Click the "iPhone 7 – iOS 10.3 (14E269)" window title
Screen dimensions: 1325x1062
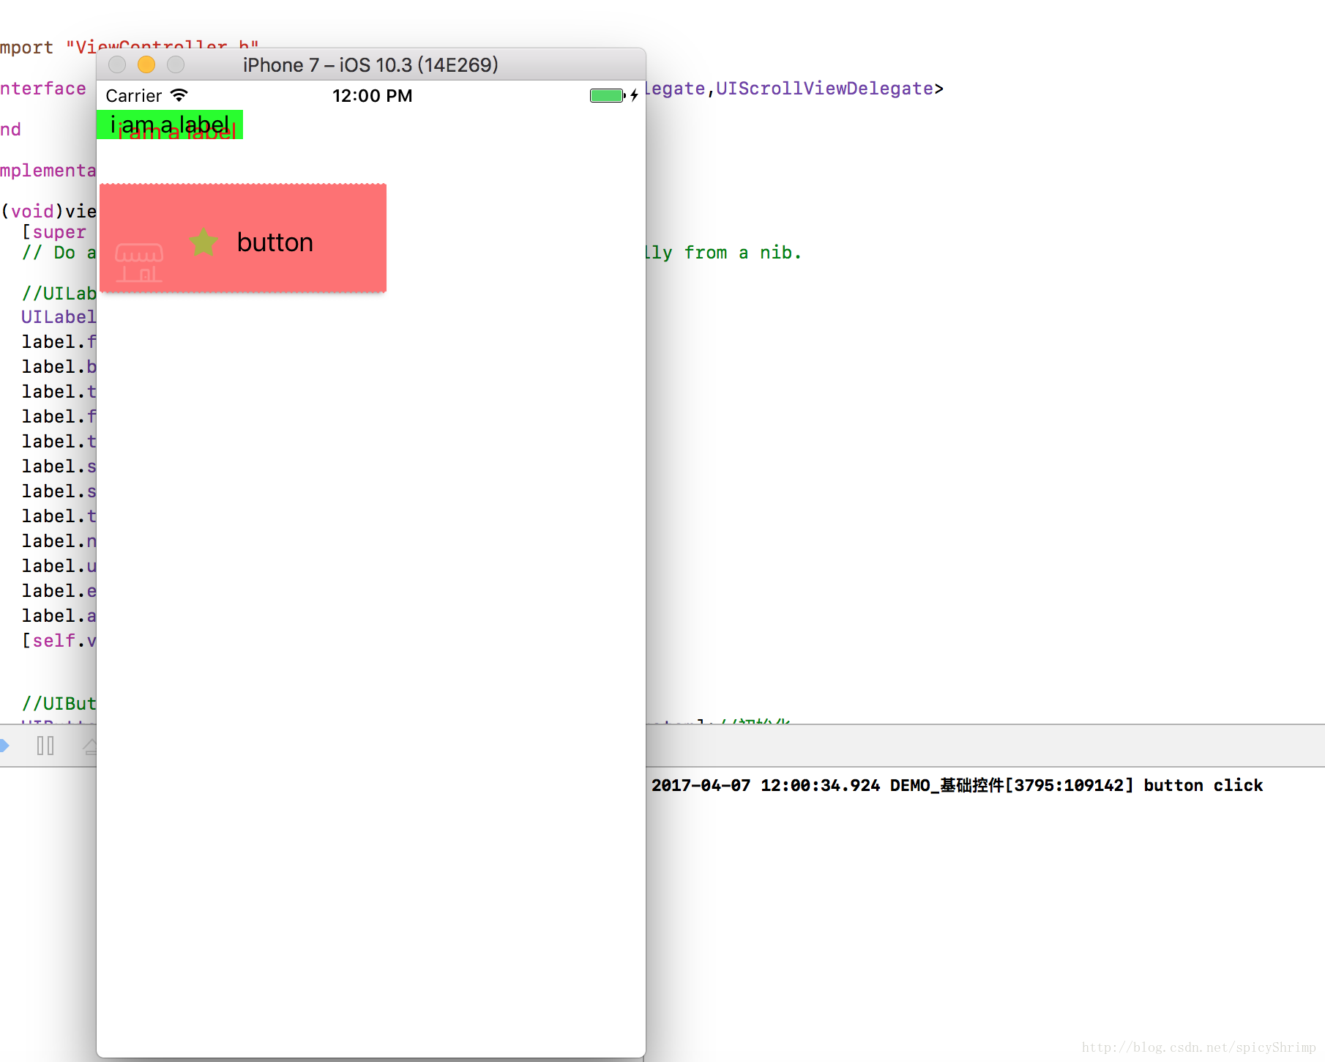click(x=370, y=65)
